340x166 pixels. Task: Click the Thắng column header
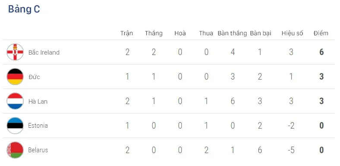click(x=154, y=33)
